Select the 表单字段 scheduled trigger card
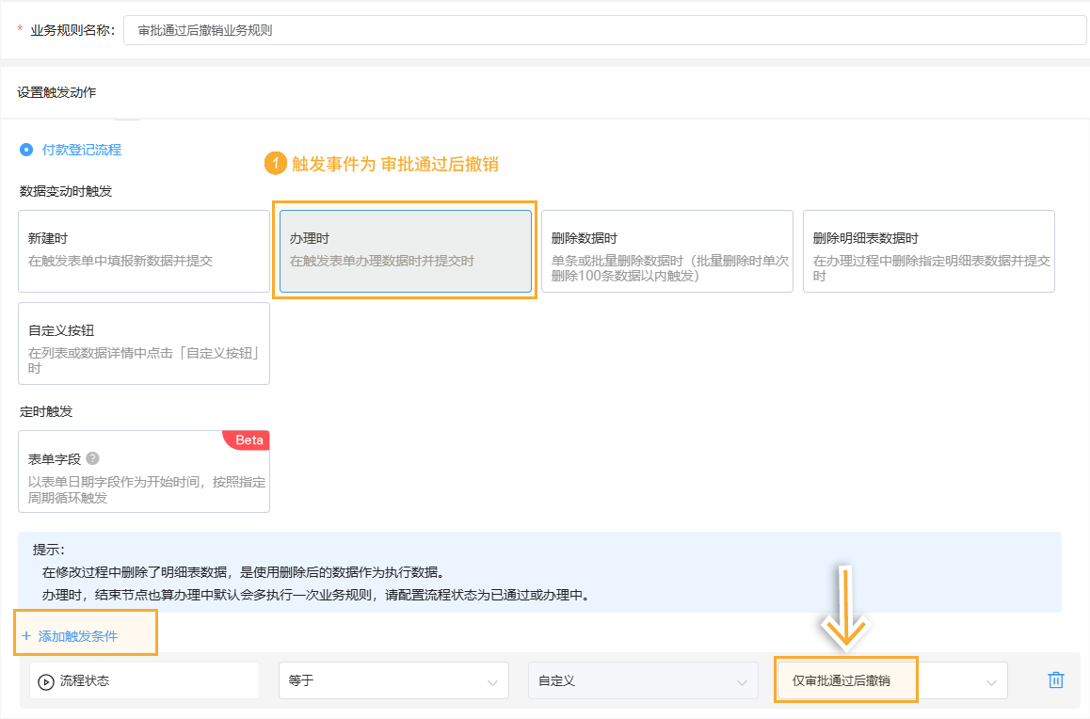 (x=144, y=471)
